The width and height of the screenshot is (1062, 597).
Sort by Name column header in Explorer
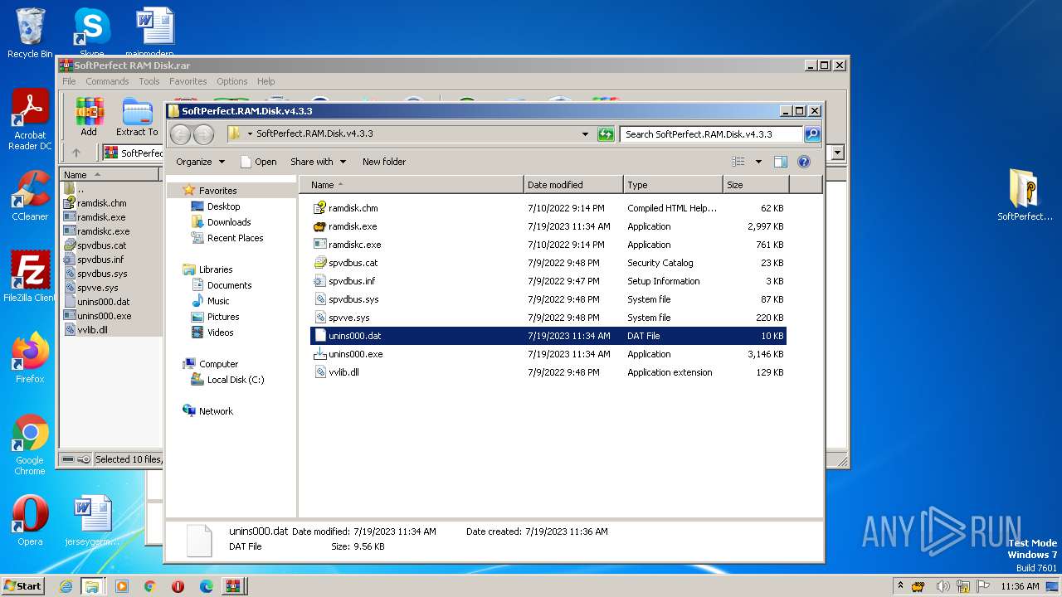coord(412,185)
